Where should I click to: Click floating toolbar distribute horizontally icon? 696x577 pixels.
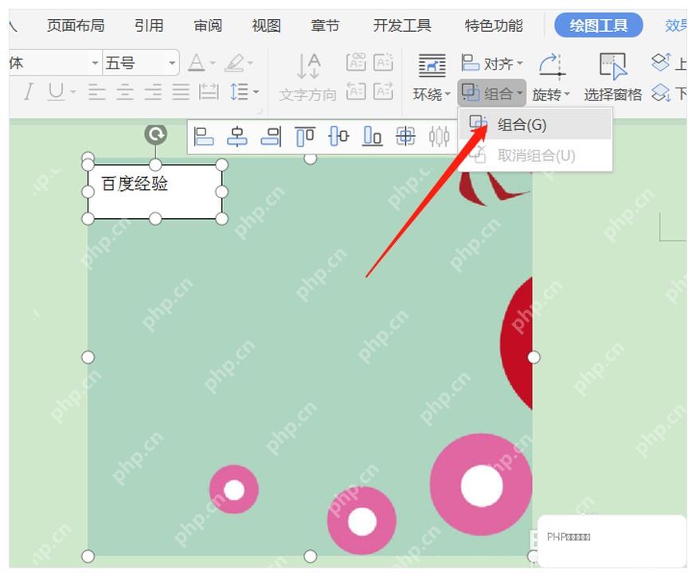[439, 136]
